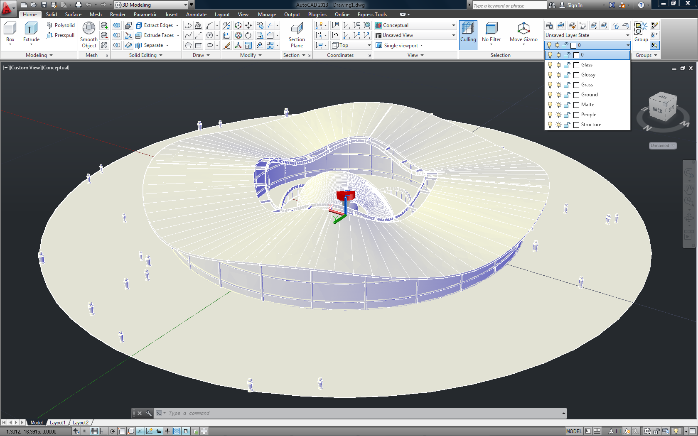698x436 pixels.
Task: Open the Single viewport dropdown
Action: click(399, 45)
